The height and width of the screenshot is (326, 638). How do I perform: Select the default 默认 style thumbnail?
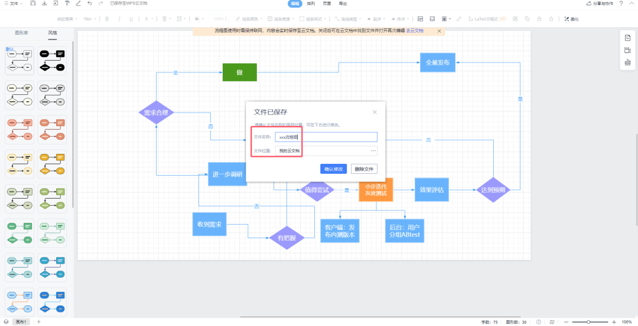pos(19,60)
